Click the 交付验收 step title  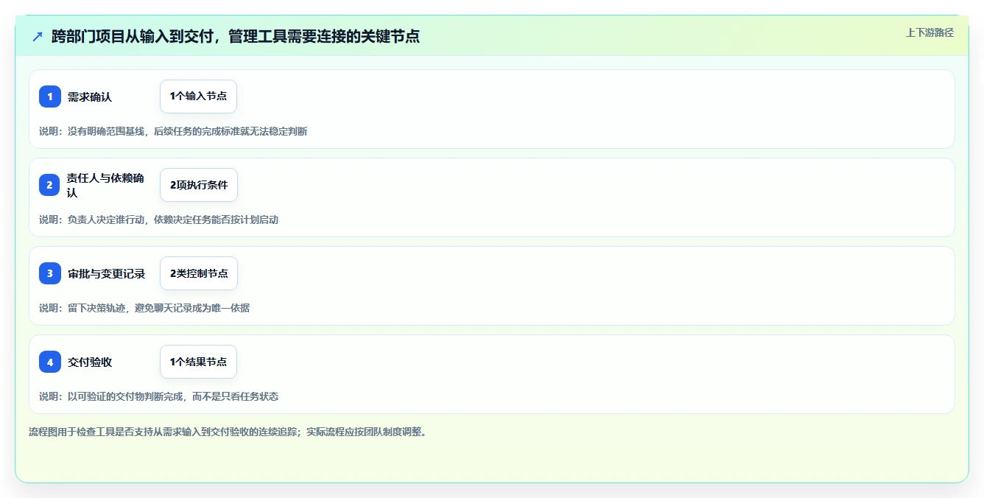(90, 362)
